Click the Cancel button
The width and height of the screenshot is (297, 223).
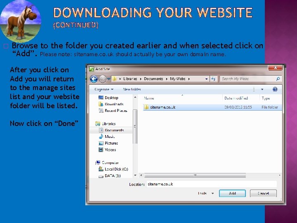[x=263, y=193]
